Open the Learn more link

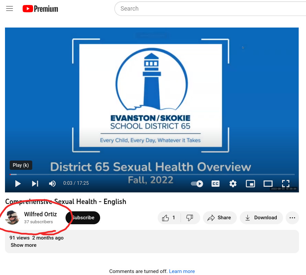(182, 271)
